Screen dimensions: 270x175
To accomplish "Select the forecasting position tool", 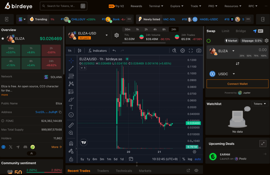I will click(x=71, y=91).
